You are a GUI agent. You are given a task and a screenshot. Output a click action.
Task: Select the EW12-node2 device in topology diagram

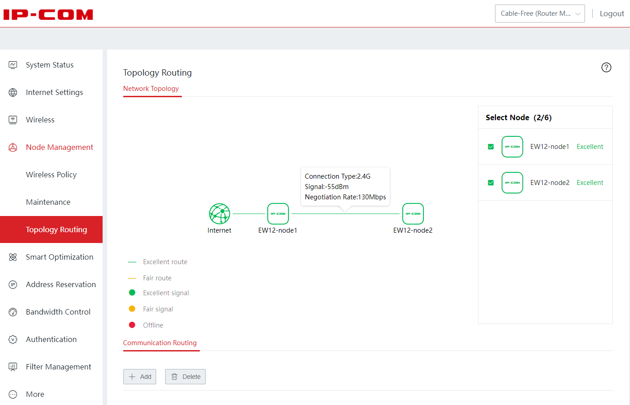pyautogui.click(x=413, y=214)
